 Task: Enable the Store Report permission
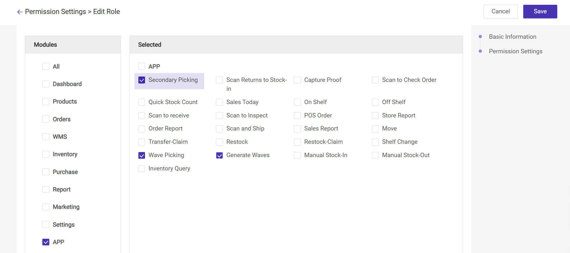375,116
